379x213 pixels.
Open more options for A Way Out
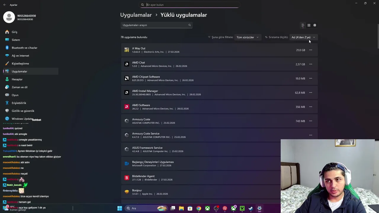[x=311, y=50]
